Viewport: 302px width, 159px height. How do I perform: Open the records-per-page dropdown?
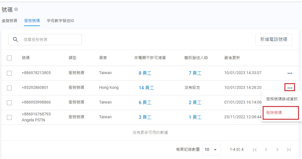coord(211,149)
